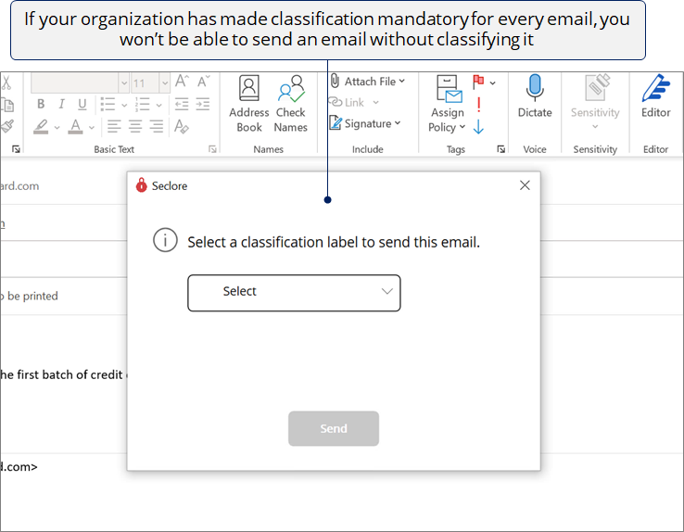This screenshot has height=532, width=684.
Task: Click the Send button in Seclore dialog
Action: coord(334,428)
